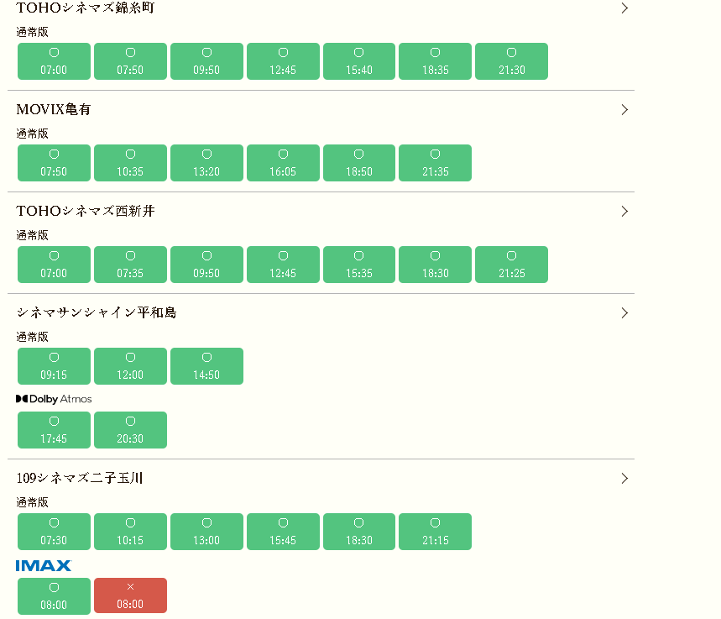Select 07:50 showtime at MOVIX亀有
This screenshot has height=619, width=721.
[x=54, y=163]
